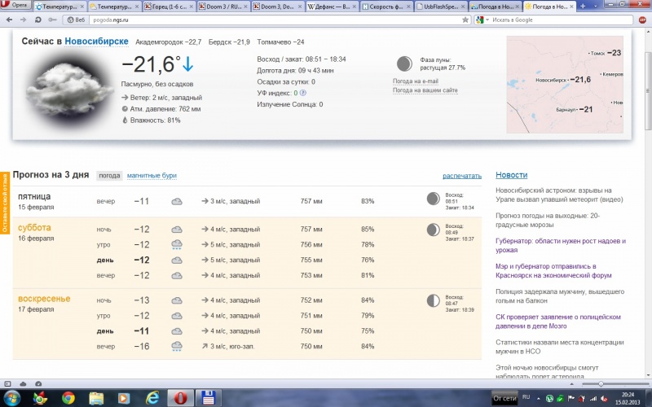Click the moon icon in суббота row
This screenshot has height=407, width=652.
434,230
